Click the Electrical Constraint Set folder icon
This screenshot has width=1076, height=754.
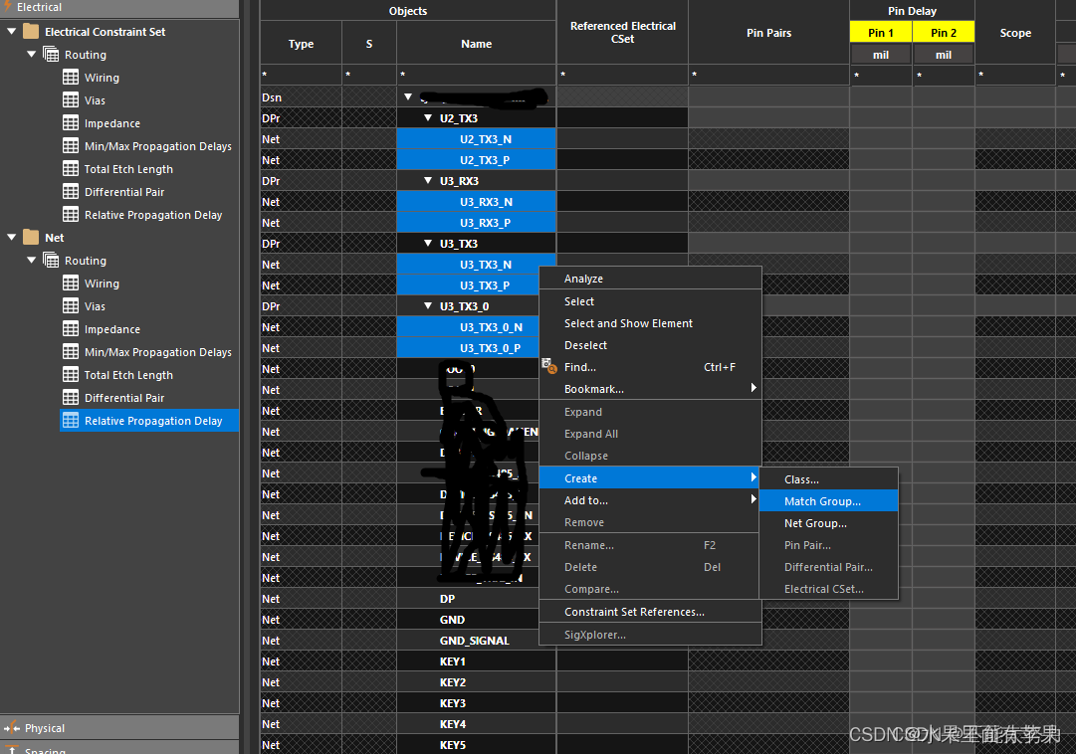(31, 32)
